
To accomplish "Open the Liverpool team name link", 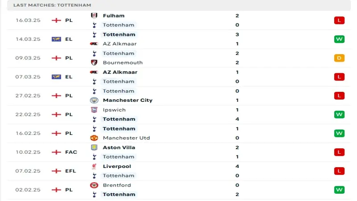I will [117, 166].
